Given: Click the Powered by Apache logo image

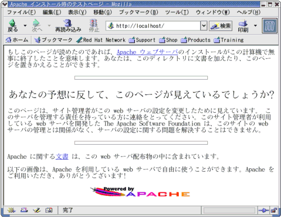Looking at the screenshot, I should [140, 192].
